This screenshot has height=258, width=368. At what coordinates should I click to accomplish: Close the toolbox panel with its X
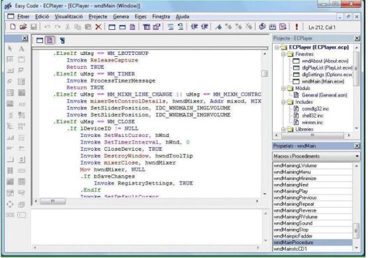pos(24,38)
